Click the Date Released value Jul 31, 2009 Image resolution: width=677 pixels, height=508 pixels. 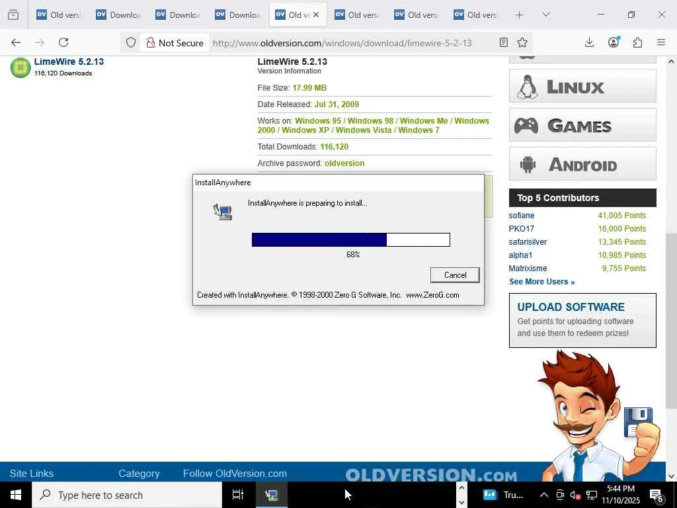[x=337, y=104]
